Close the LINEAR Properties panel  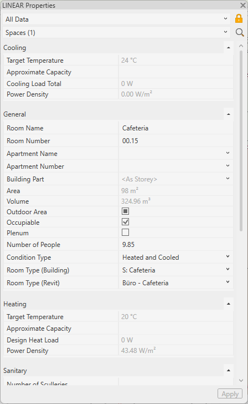tap(242, 5)
